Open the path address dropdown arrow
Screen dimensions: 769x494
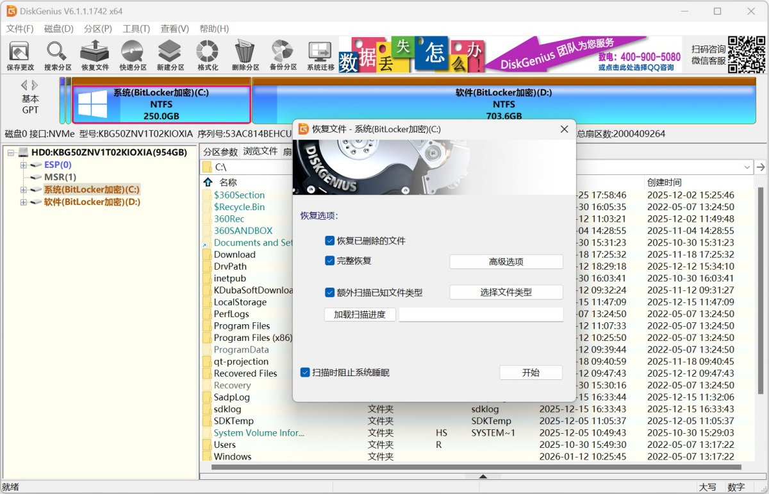(747, 167)
